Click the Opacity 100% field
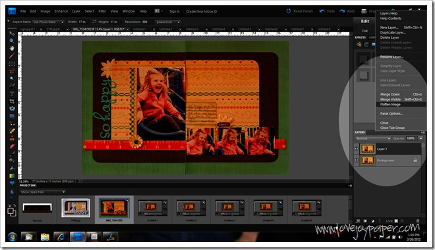 [x=411, y=138]
